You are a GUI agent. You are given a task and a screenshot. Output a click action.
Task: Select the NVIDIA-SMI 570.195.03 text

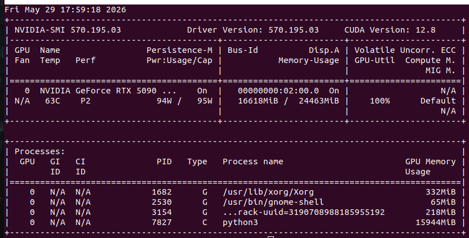68,30
